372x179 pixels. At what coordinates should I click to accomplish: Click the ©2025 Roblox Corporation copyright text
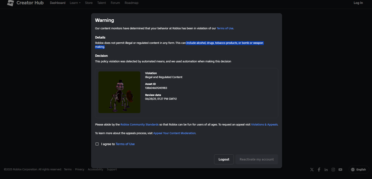coord(33,169)
